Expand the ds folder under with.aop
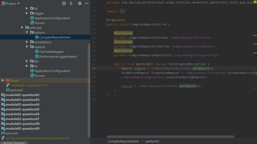Viewport: 257px width, 144px height. click(x=27, y=66)
